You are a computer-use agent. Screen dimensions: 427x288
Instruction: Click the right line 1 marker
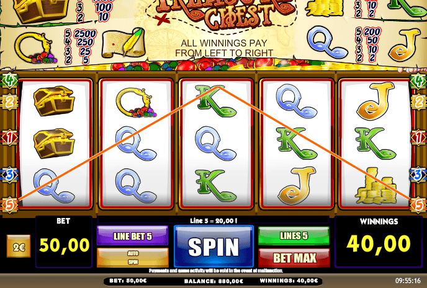[418, 137]
